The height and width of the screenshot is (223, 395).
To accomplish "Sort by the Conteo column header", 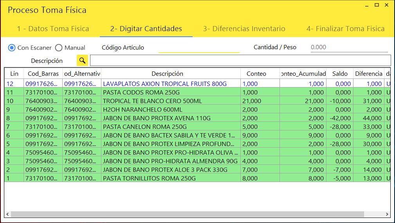I will pyautogui.click(x=256, y=73).
